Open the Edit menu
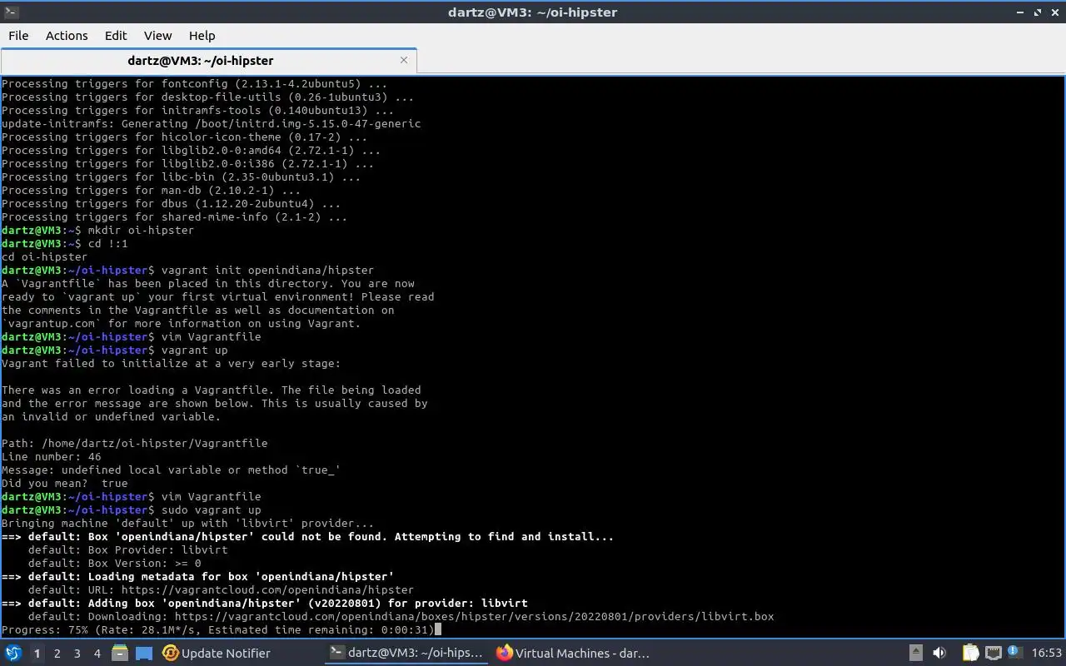The height and width of the screenshot is (666, 1066). coord(116,36)
